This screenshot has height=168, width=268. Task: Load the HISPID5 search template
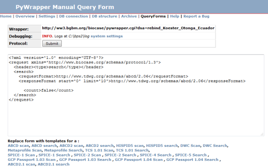tap(162, 146)
